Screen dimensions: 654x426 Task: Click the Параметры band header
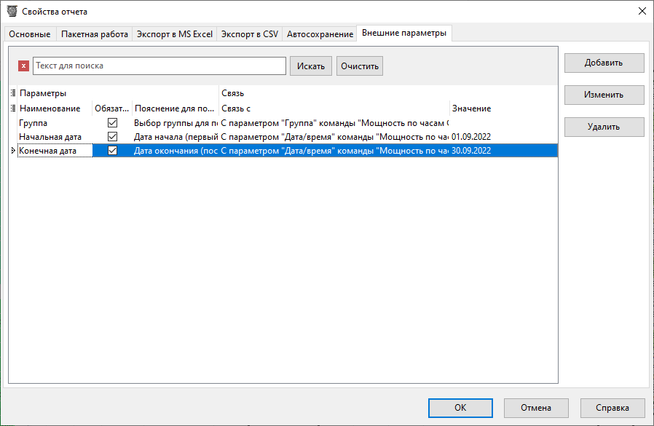[118, 93]
